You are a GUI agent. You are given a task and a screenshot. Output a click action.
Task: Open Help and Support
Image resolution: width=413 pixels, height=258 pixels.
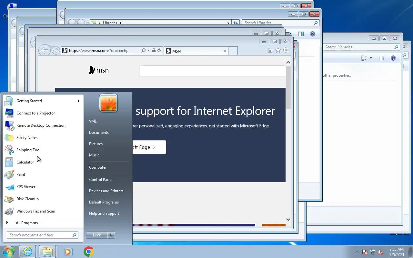[104, 213]
